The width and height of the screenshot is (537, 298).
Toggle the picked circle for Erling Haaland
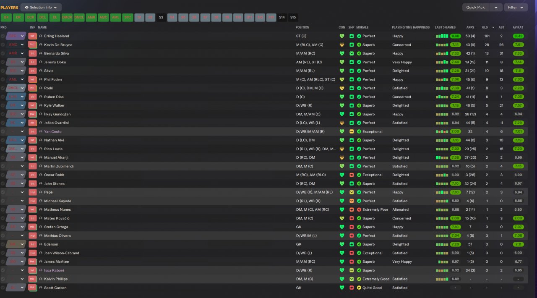click(x=3, y=36)
